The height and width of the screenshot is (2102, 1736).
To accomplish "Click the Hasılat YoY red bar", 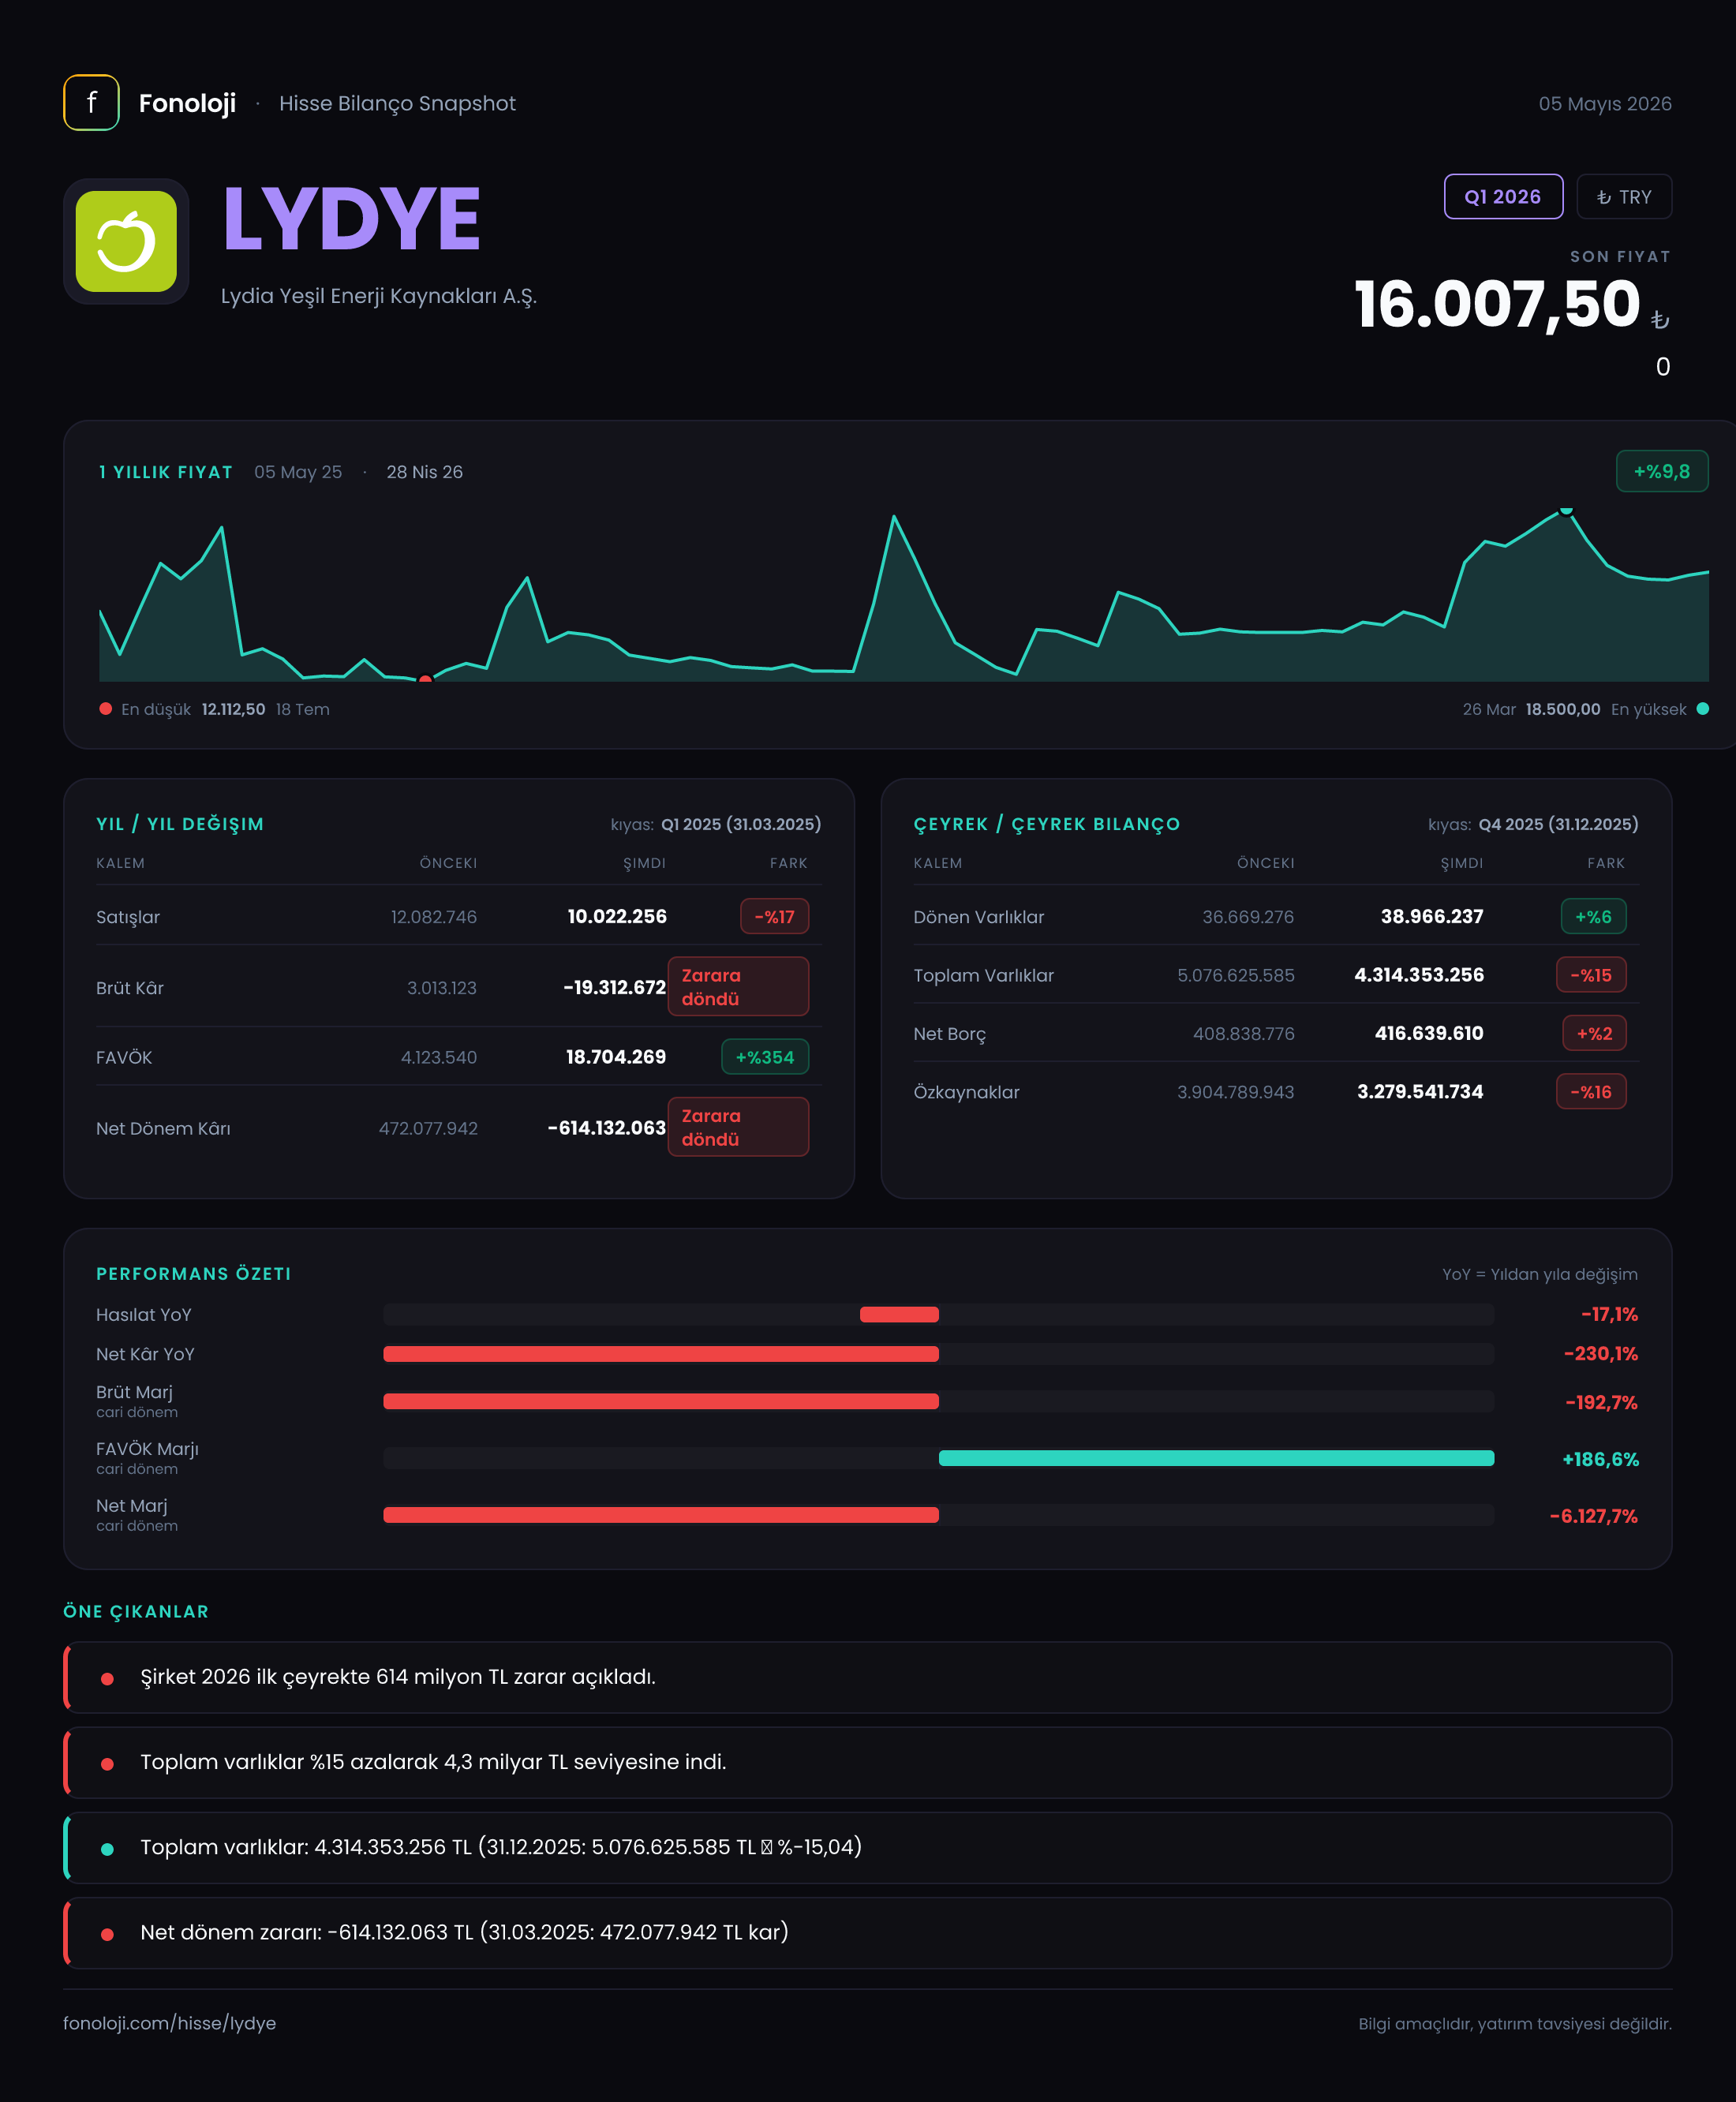I will 899,1314.
